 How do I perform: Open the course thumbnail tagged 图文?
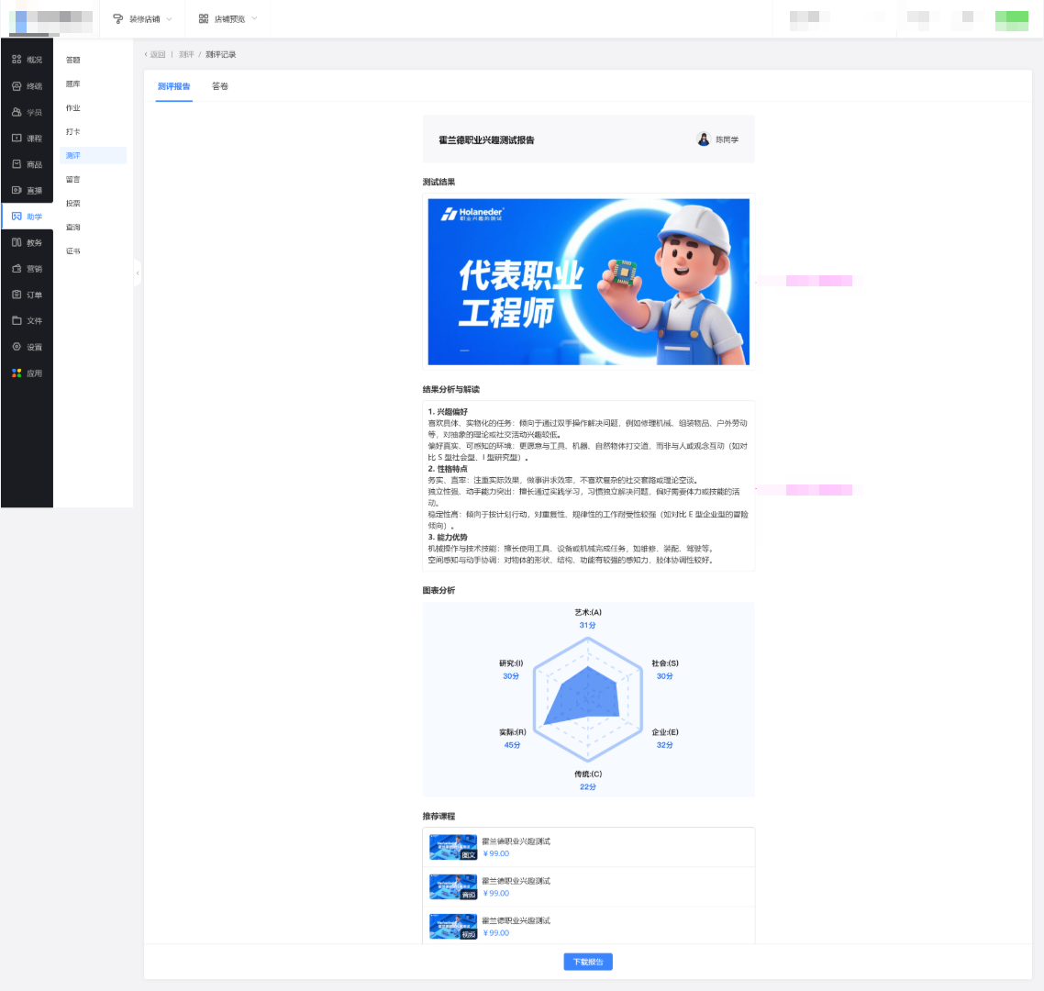453,847
